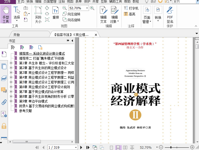This screenshot has height=150, width=199.
Task: Select the Highlight (高亮) tool
Action: click(x=130, y=14)
